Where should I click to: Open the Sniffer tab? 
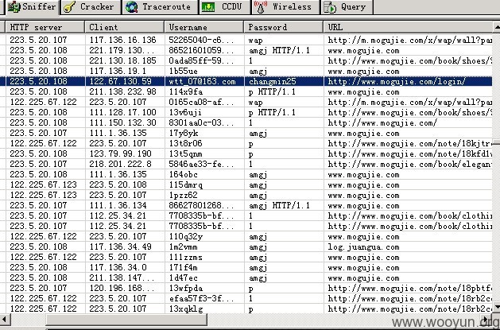32,6
